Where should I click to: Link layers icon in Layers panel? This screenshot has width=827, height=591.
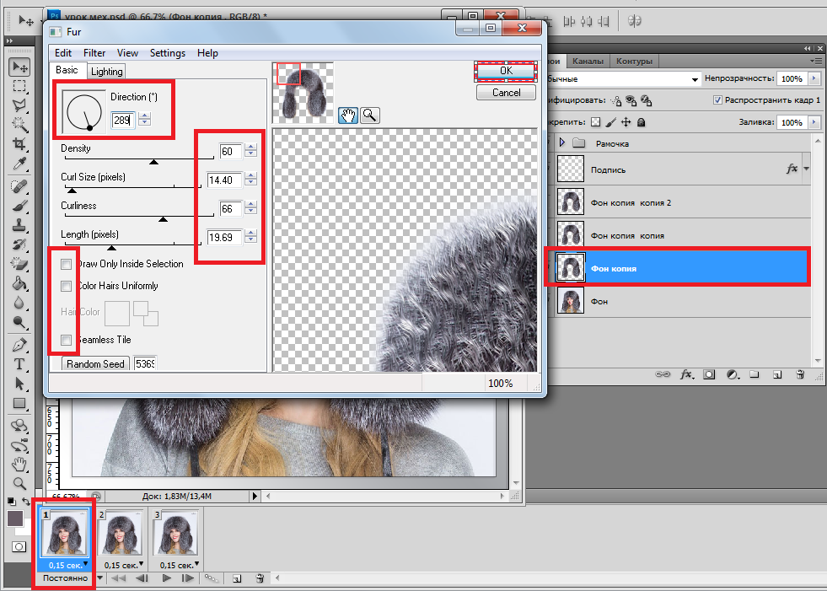click(x=663, y=374)
